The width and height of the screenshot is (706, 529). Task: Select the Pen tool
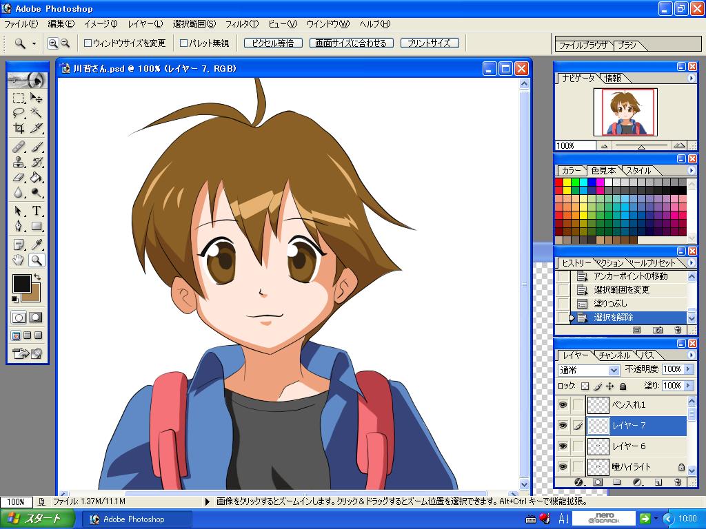[x=19, y=226]
